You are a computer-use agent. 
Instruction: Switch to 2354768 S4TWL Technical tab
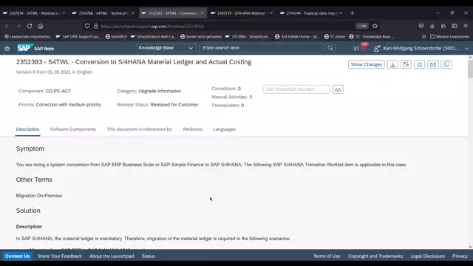point(103,13)
